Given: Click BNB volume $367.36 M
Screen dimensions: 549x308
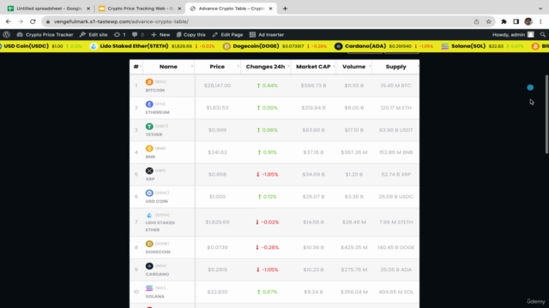Looking at the screenshot, I should (354, 152).
